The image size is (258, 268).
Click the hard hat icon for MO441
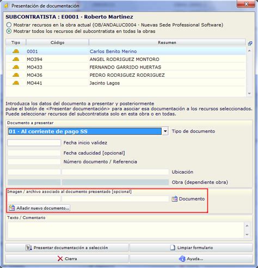(x=16, y=83)
